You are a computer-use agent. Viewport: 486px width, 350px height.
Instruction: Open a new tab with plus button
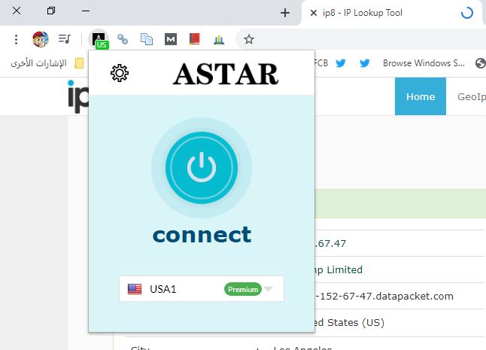pyautogui.click(x=285, y=13)
